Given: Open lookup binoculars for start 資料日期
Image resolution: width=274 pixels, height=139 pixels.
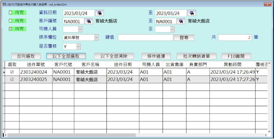Looking at the screenshot, I should pyautogui.click(x=100, y=13).
